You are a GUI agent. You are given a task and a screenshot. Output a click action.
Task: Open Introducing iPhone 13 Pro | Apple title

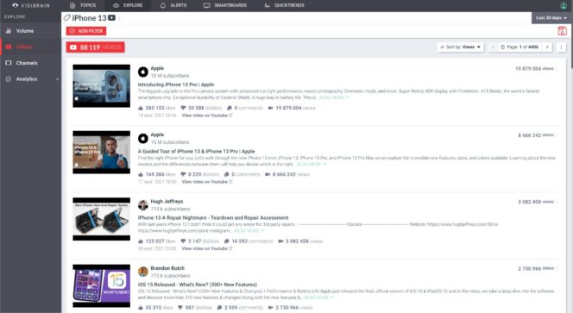(176, 85)
